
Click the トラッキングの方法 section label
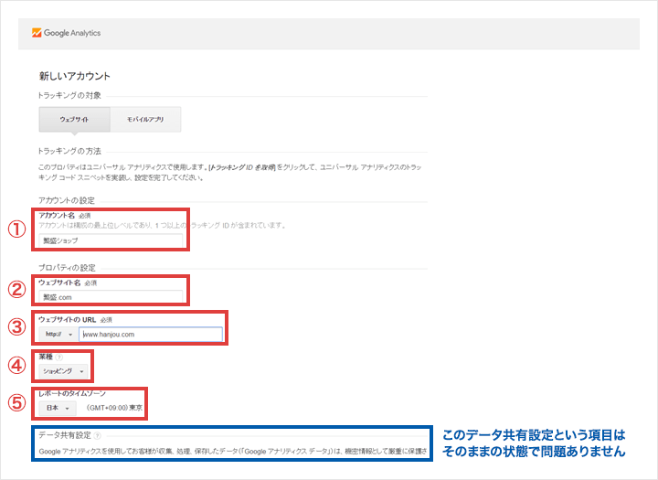click(69, 151)
